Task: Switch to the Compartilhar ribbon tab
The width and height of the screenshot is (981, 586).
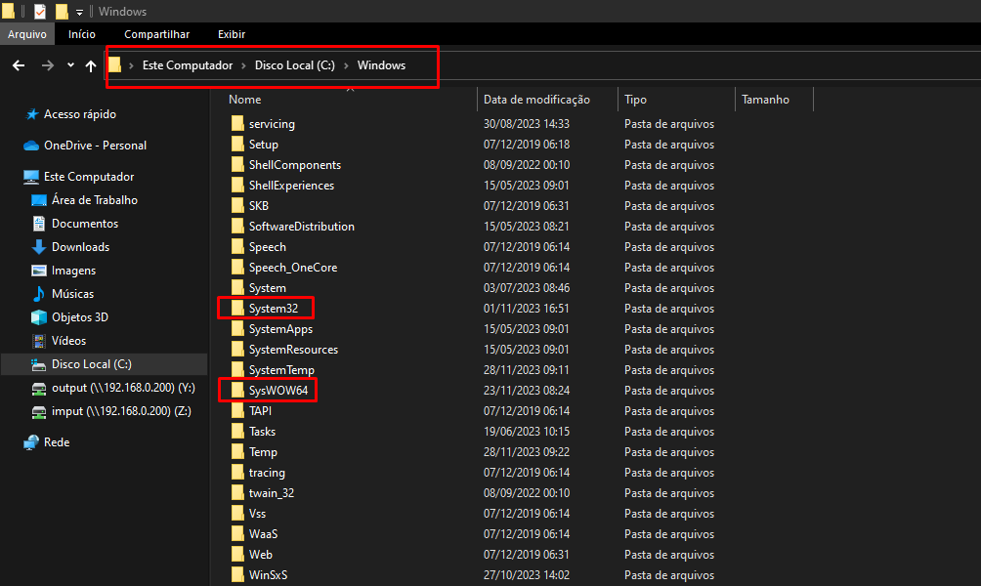Action: point(156,34)
